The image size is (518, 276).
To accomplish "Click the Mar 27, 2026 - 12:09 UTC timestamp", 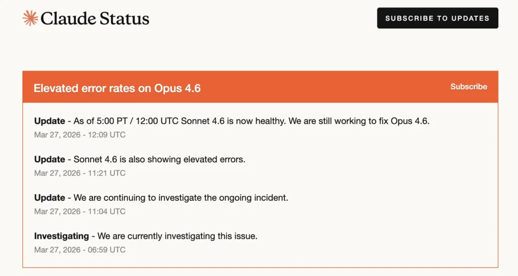I will 80,135.
